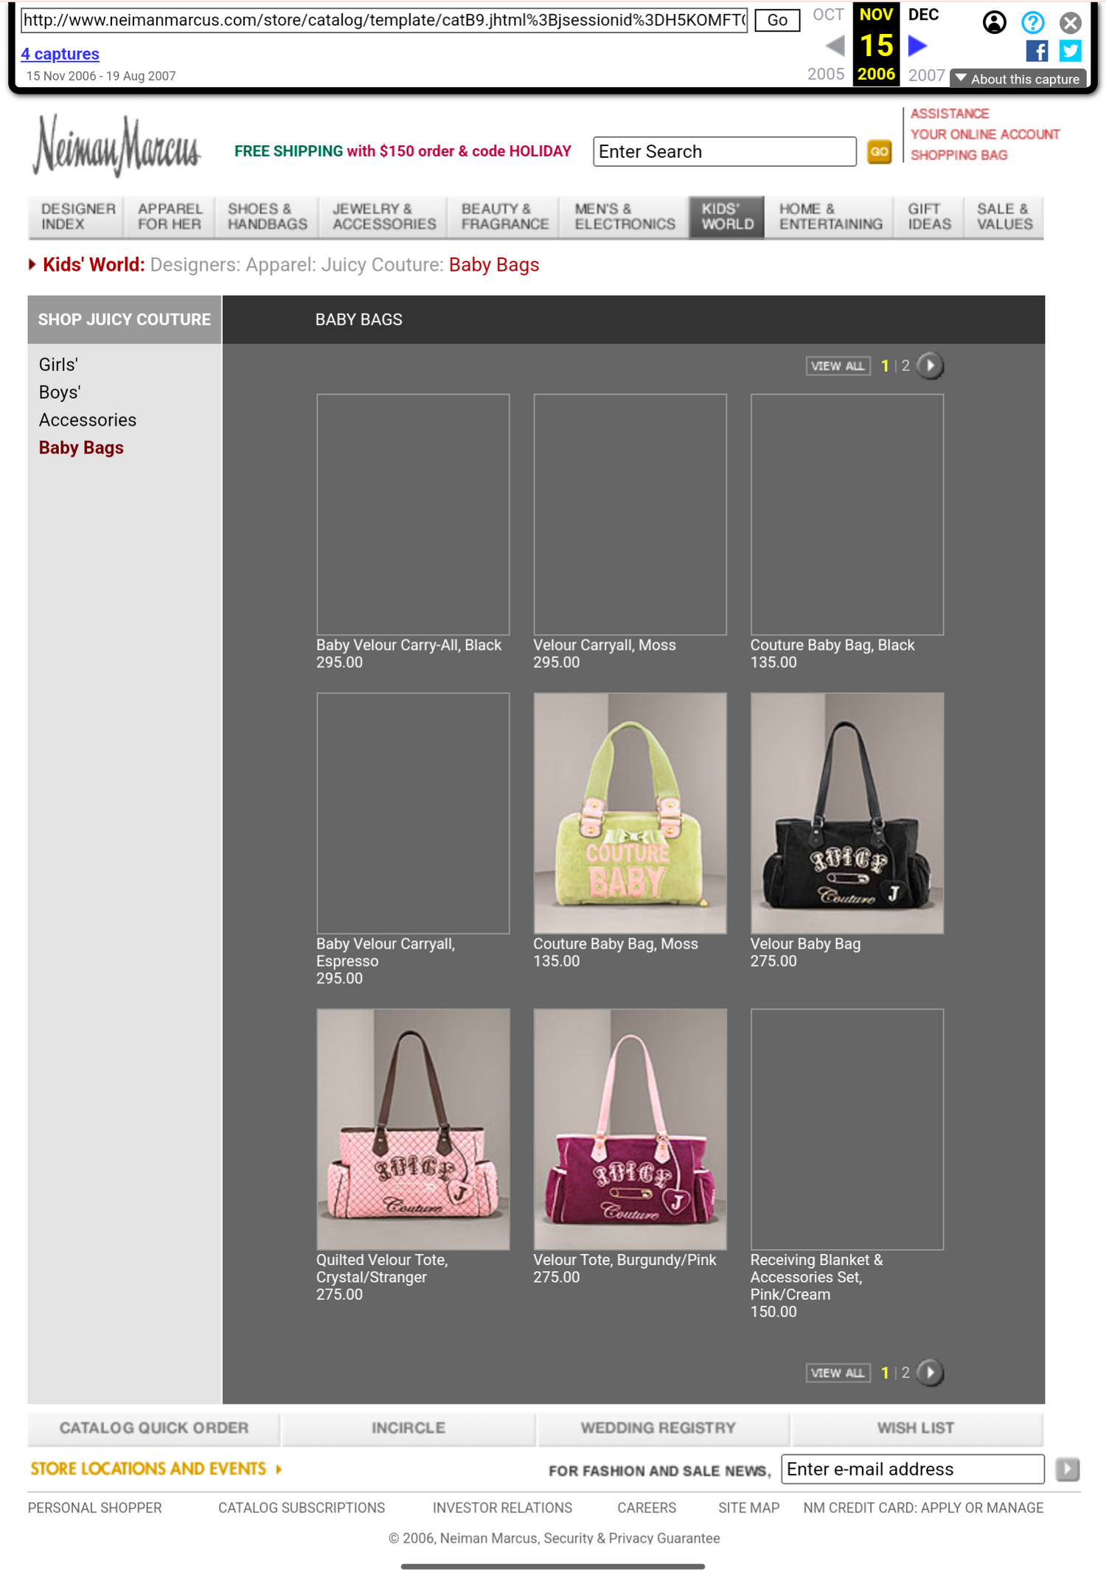Click the blue next-capture arrow near DEC
Screen dimensions: 1106x1589
click(917, 46)
